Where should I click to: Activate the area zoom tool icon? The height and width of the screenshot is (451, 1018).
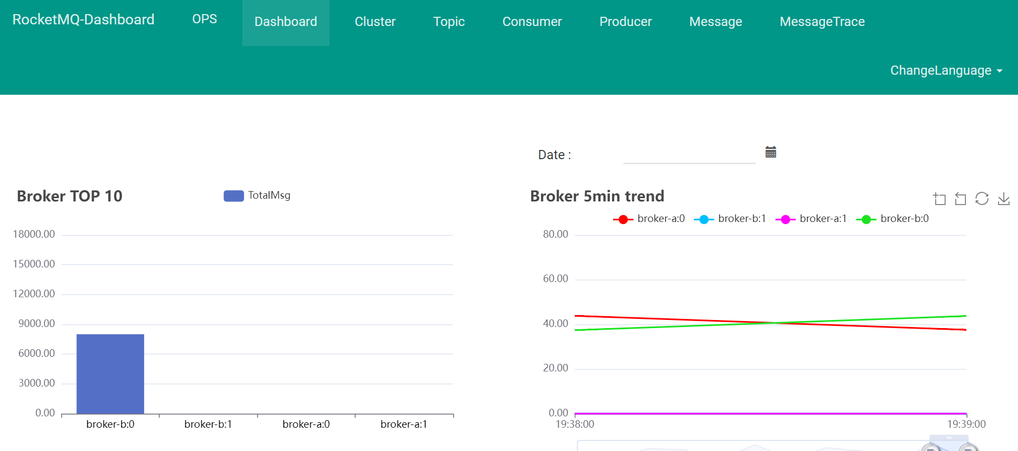939,199
